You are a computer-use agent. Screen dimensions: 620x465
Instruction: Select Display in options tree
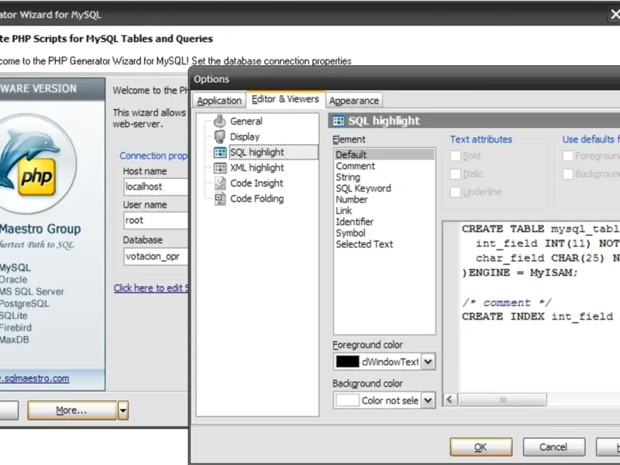point(245,136)
